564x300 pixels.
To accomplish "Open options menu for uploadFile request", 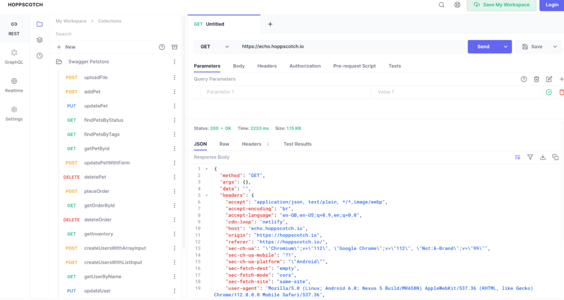I will point(174,77).
